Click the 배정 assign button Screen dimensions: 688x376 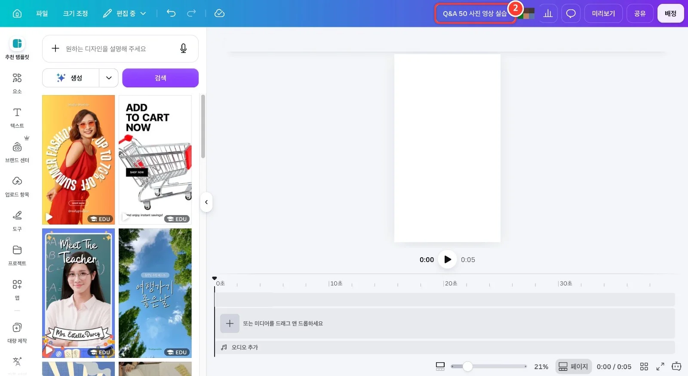point(670,13)
